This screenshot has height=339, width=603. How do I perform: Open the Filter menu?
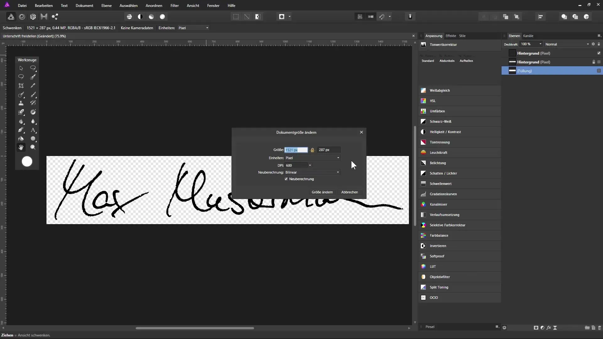[x=175, y=6]
